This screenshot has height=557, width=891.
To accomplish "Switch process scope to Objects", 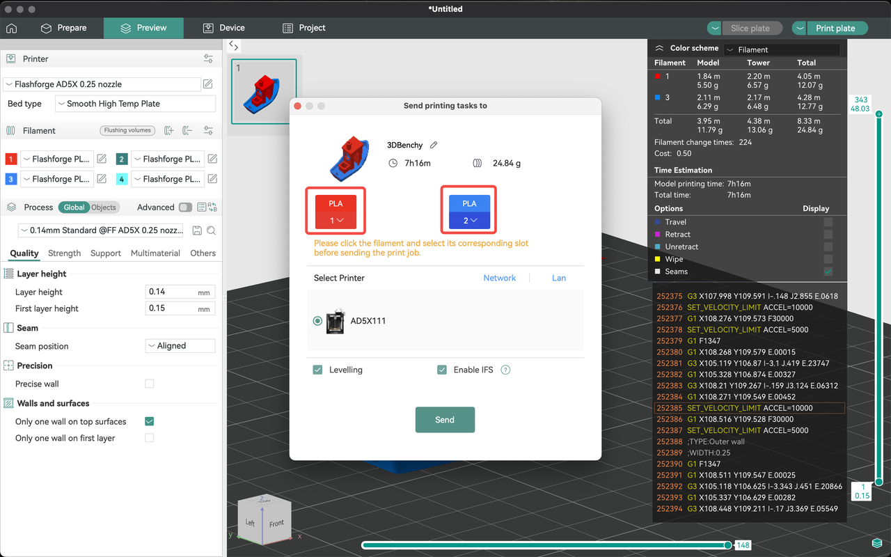I will (104, 207).
